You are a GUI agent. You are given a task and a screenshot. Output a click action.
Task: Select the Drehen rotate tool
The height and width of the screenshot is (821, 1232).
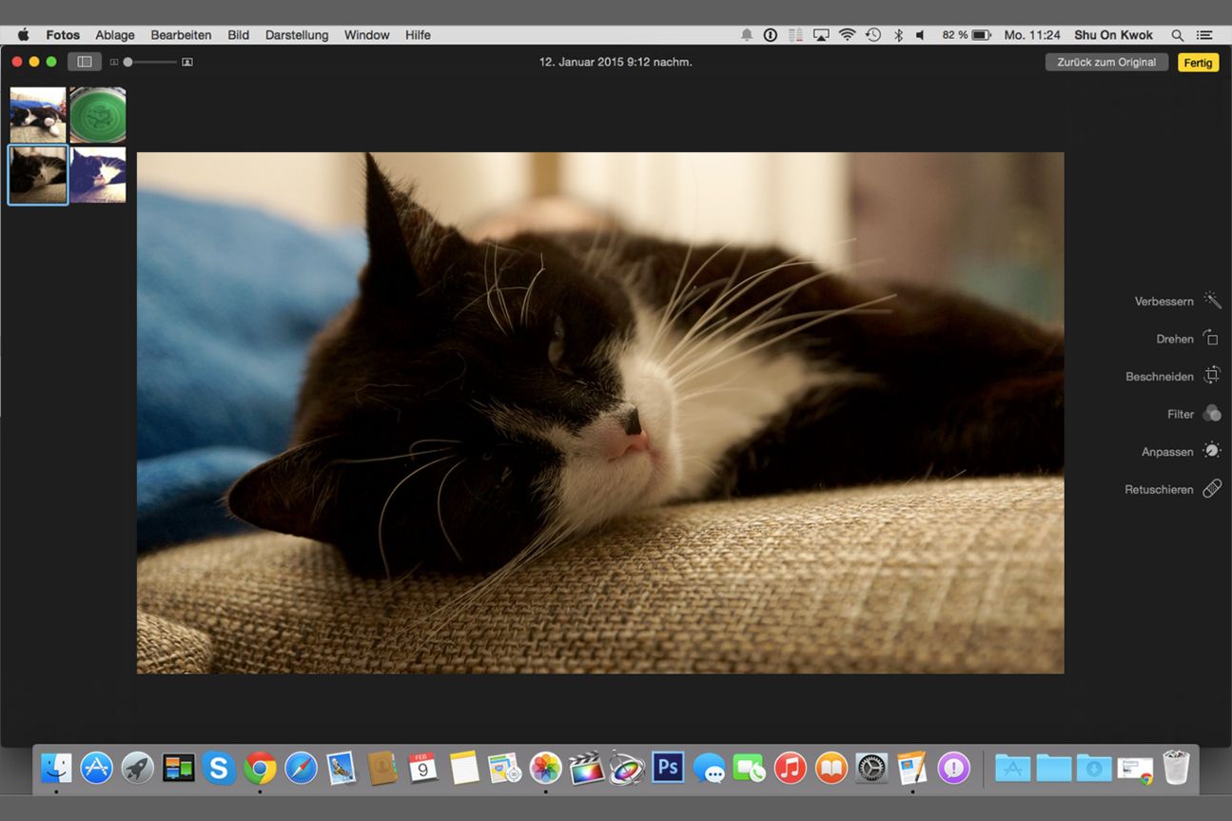click(x=1187, y=339)
